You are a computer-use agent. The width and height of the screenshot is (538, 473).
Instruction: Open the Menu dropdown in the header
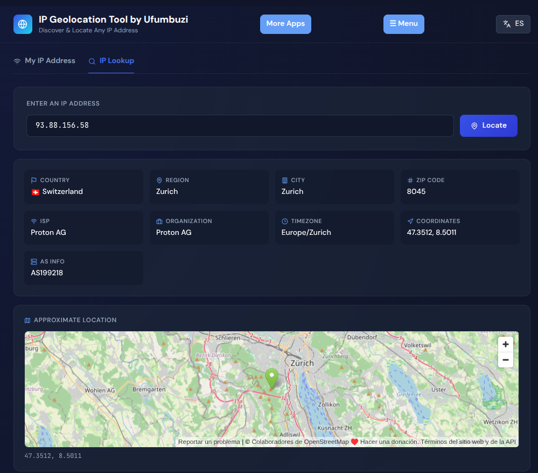coord(403,24)
